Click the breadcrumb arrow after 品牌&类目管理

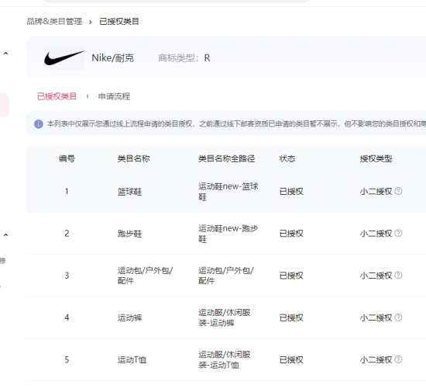click(90, 22)
